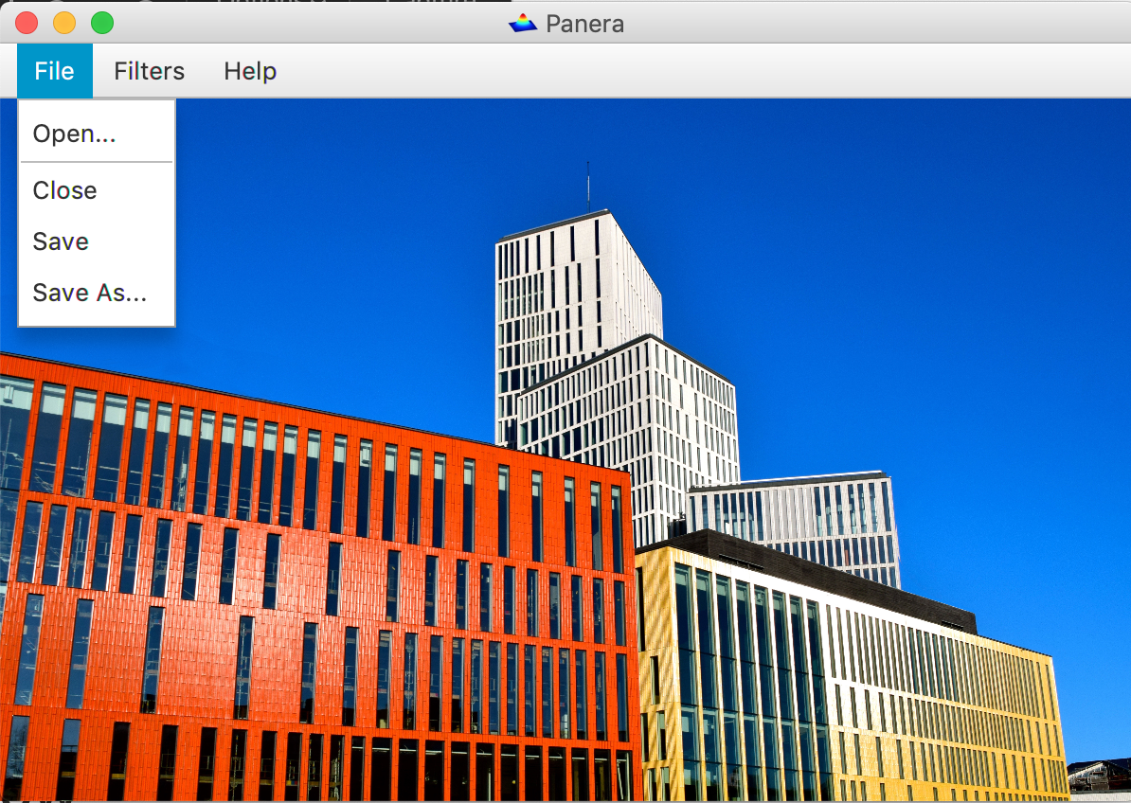This screenshot has height=803, width=1131.
Task: Open the Filters menu
Action: 149,71
